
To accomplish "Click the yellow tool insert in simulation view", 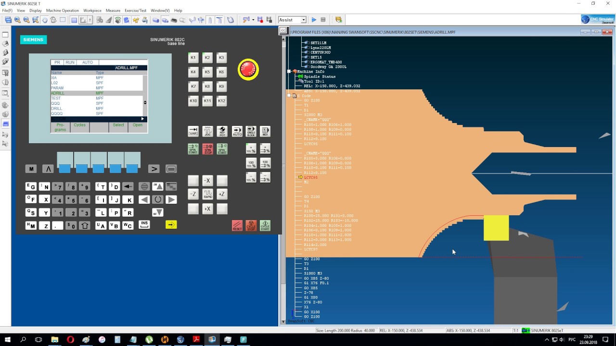I will (496, 228).
